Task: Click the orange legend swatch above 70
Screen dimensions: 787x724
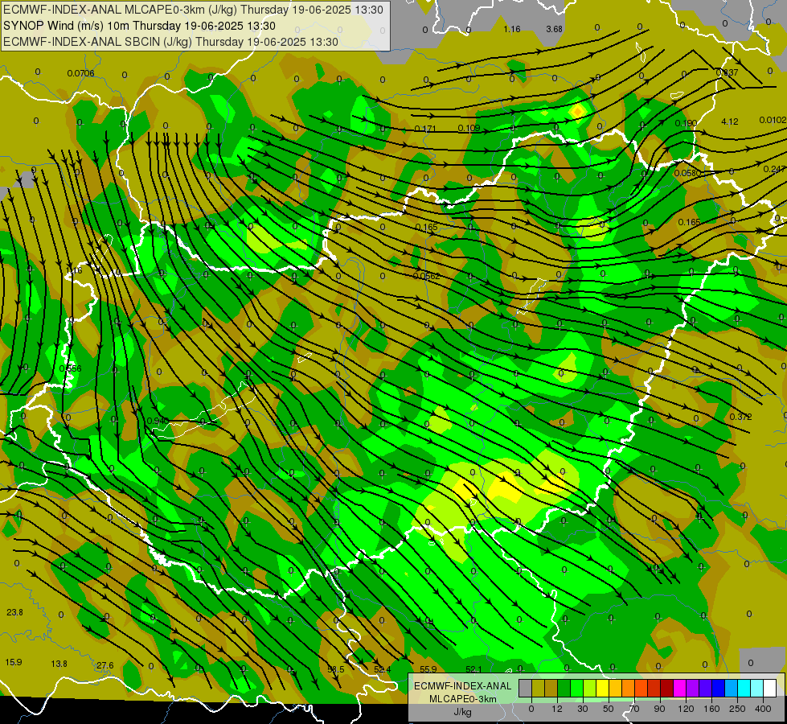Action: (x=629, y=688)
